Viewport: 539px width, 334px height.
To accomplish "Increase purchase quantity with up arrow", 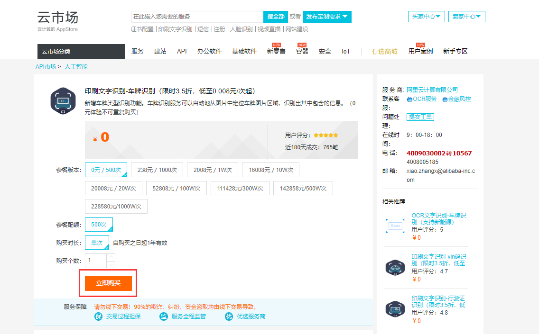I will point(111,257).
